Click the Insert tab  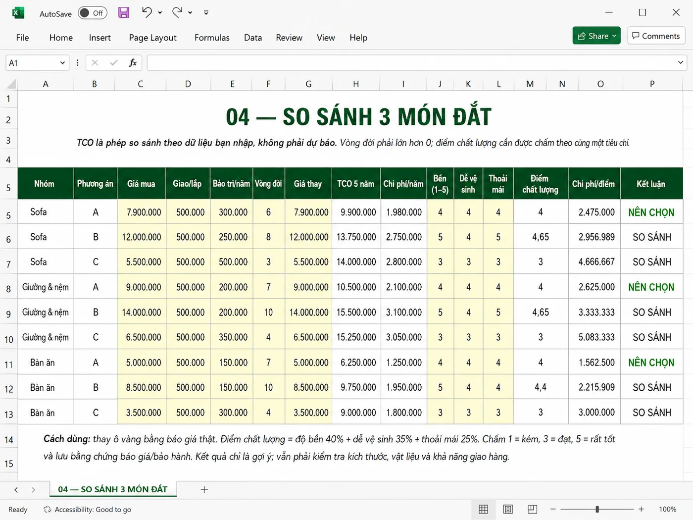(x=100, y=38)
